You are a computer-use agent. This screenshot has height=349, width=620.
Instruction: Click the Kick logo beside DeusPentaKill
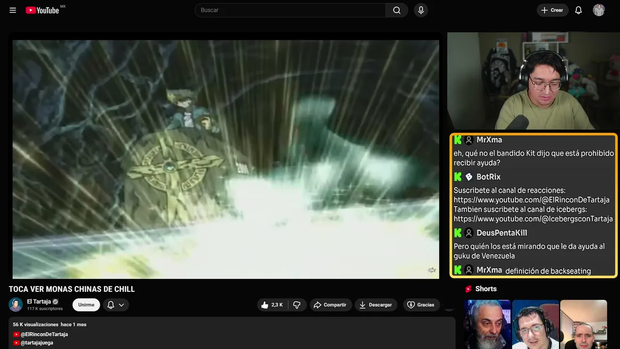(x=458, y=233)
